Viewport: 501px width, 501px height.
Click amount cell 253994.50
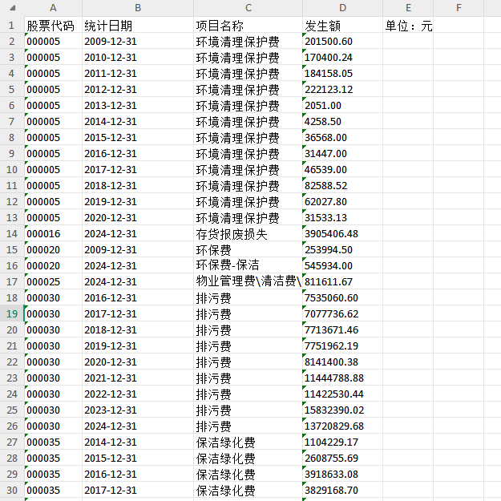(342, 249)
